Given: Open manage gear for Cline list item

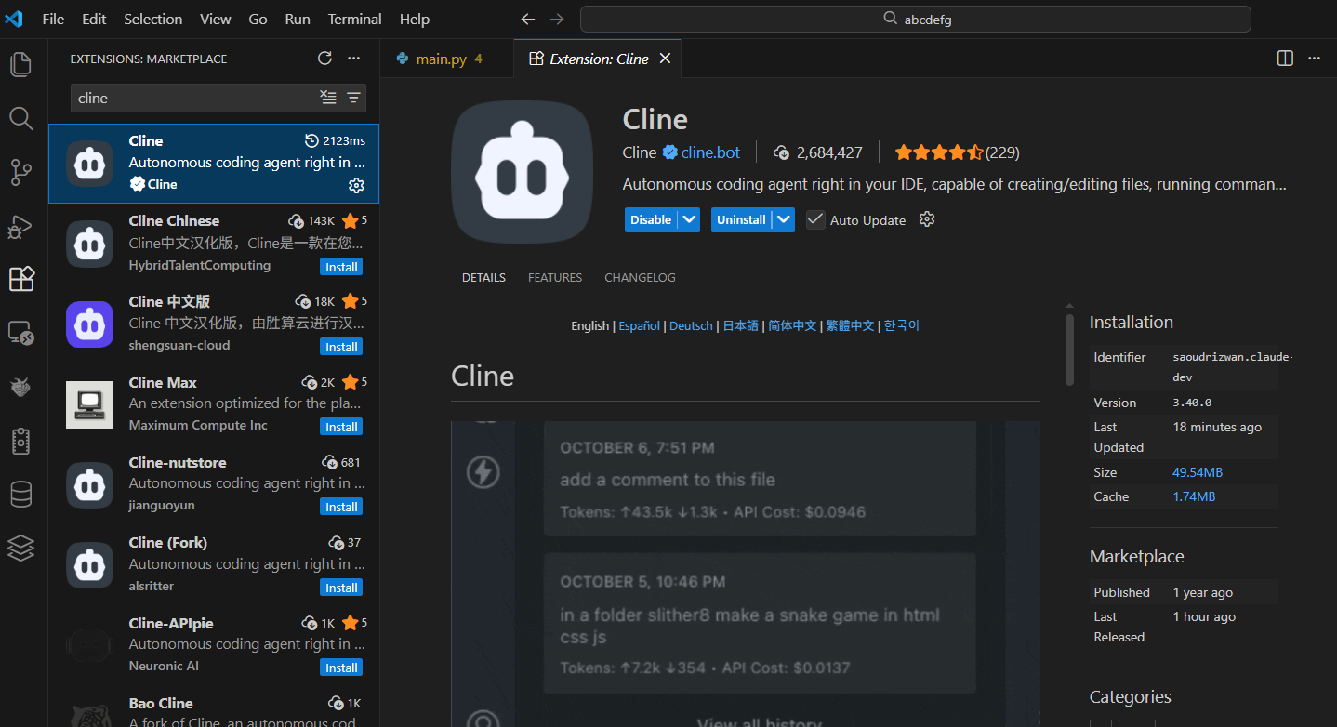Looking at the screenshot, I should [x=356, y=185].
